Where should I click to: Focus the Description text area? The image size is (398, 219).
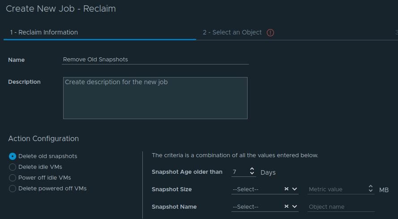point(155,98)
